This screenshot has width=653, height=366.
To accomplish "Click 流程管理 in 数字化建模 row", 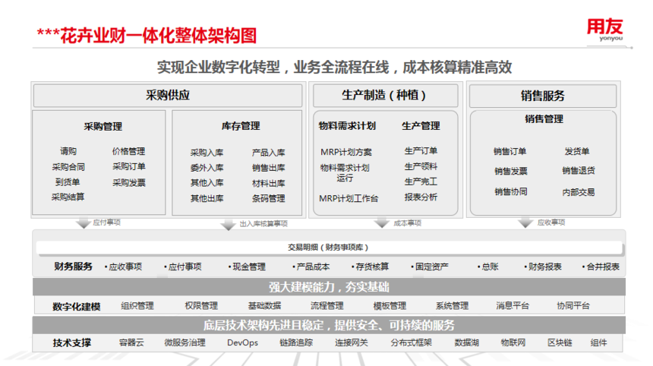I will [x=327, y=306].
